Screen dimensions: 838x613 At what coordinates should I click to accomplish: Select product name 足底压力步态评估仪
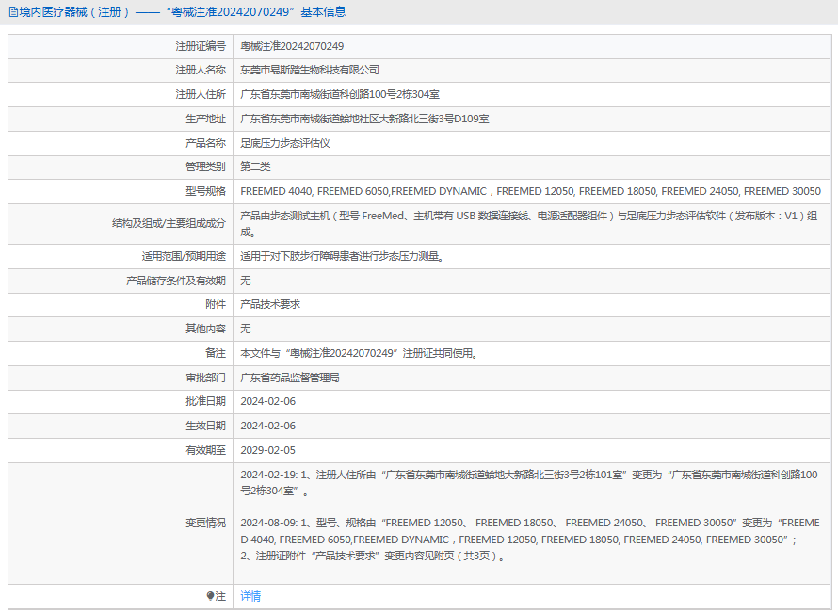click(285, 143)
